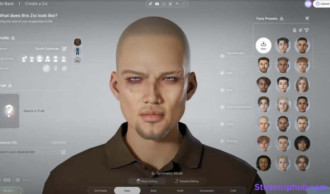Click the Detailed Editing button

[187, 181]
